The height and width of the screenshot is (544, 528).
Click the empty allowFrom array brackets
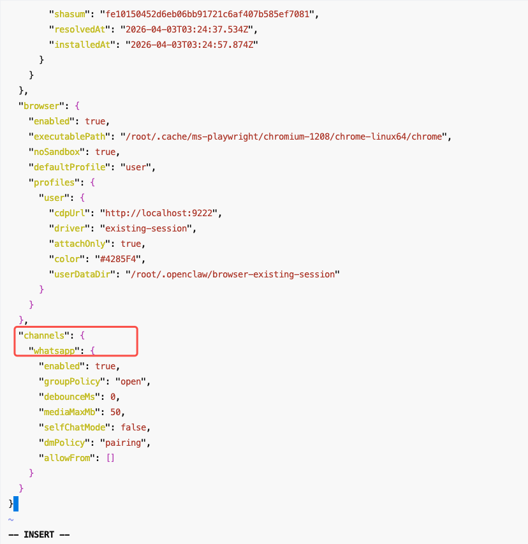110,458
